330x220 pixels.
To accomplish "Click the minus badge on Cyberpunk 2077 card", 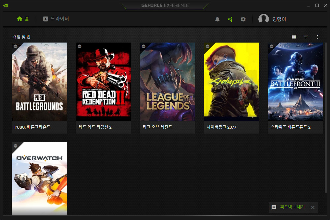I will point(208,46).
